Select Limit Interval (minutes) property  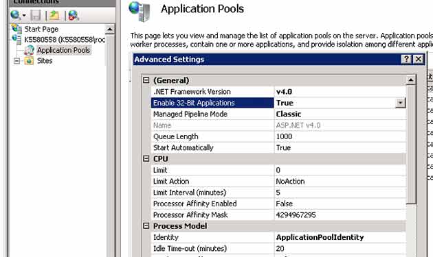(212, 193)
